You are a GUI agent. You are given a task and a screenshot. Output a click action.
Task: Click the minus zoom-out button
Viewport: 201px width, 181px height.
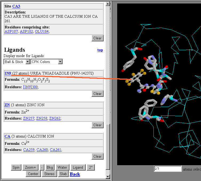(41, 168)
